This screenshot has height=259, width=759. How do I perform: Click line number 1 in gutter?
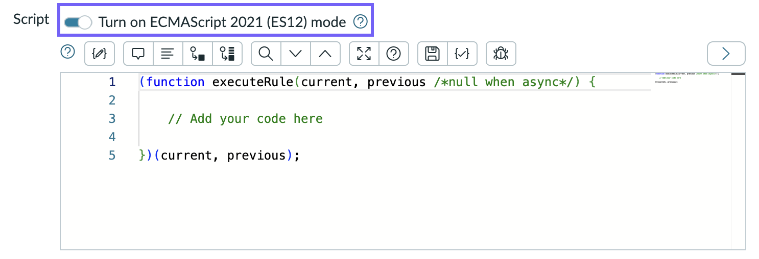click(x=112, y=82)
